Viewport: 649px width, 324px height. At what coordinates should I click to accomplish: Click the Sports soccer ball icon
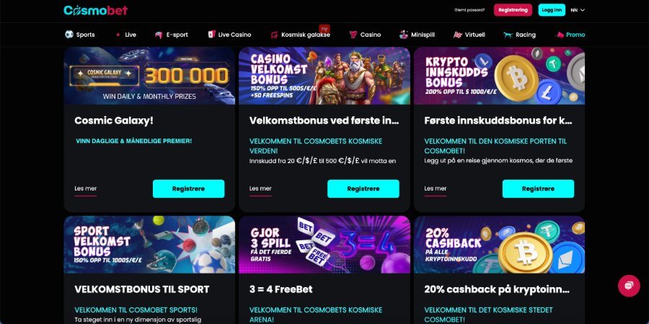pyautogui.click(x=69, y=35)
